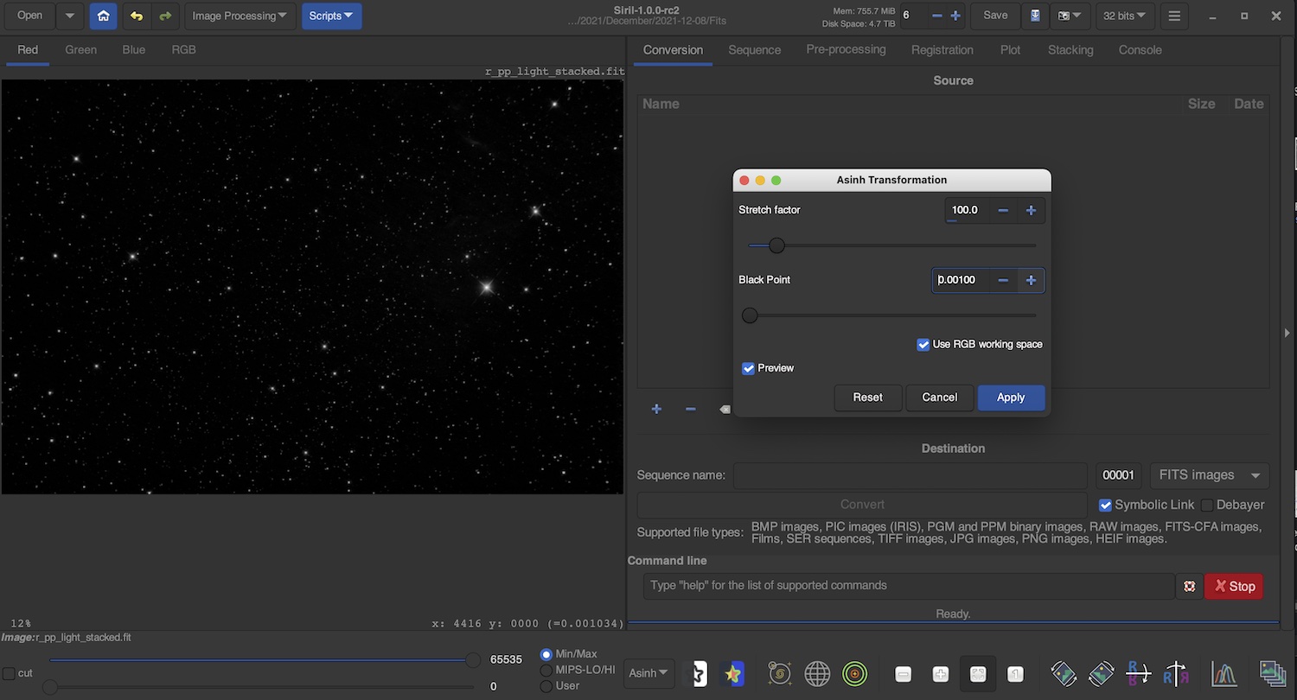Click the home working directory icon

tap(103, 16)
